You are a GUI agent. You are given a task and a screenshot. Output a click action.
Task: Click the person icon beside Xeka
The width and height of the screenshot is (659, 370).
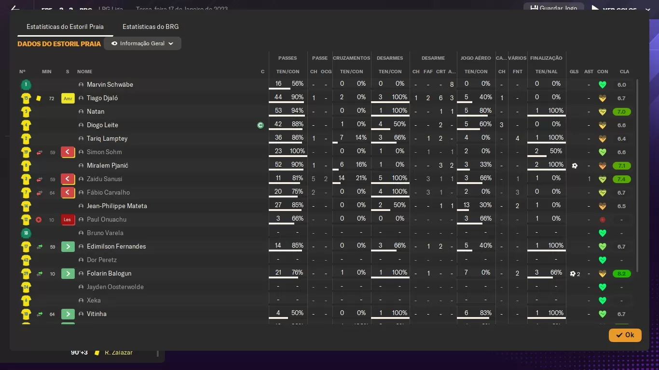[x=81, y=301]
